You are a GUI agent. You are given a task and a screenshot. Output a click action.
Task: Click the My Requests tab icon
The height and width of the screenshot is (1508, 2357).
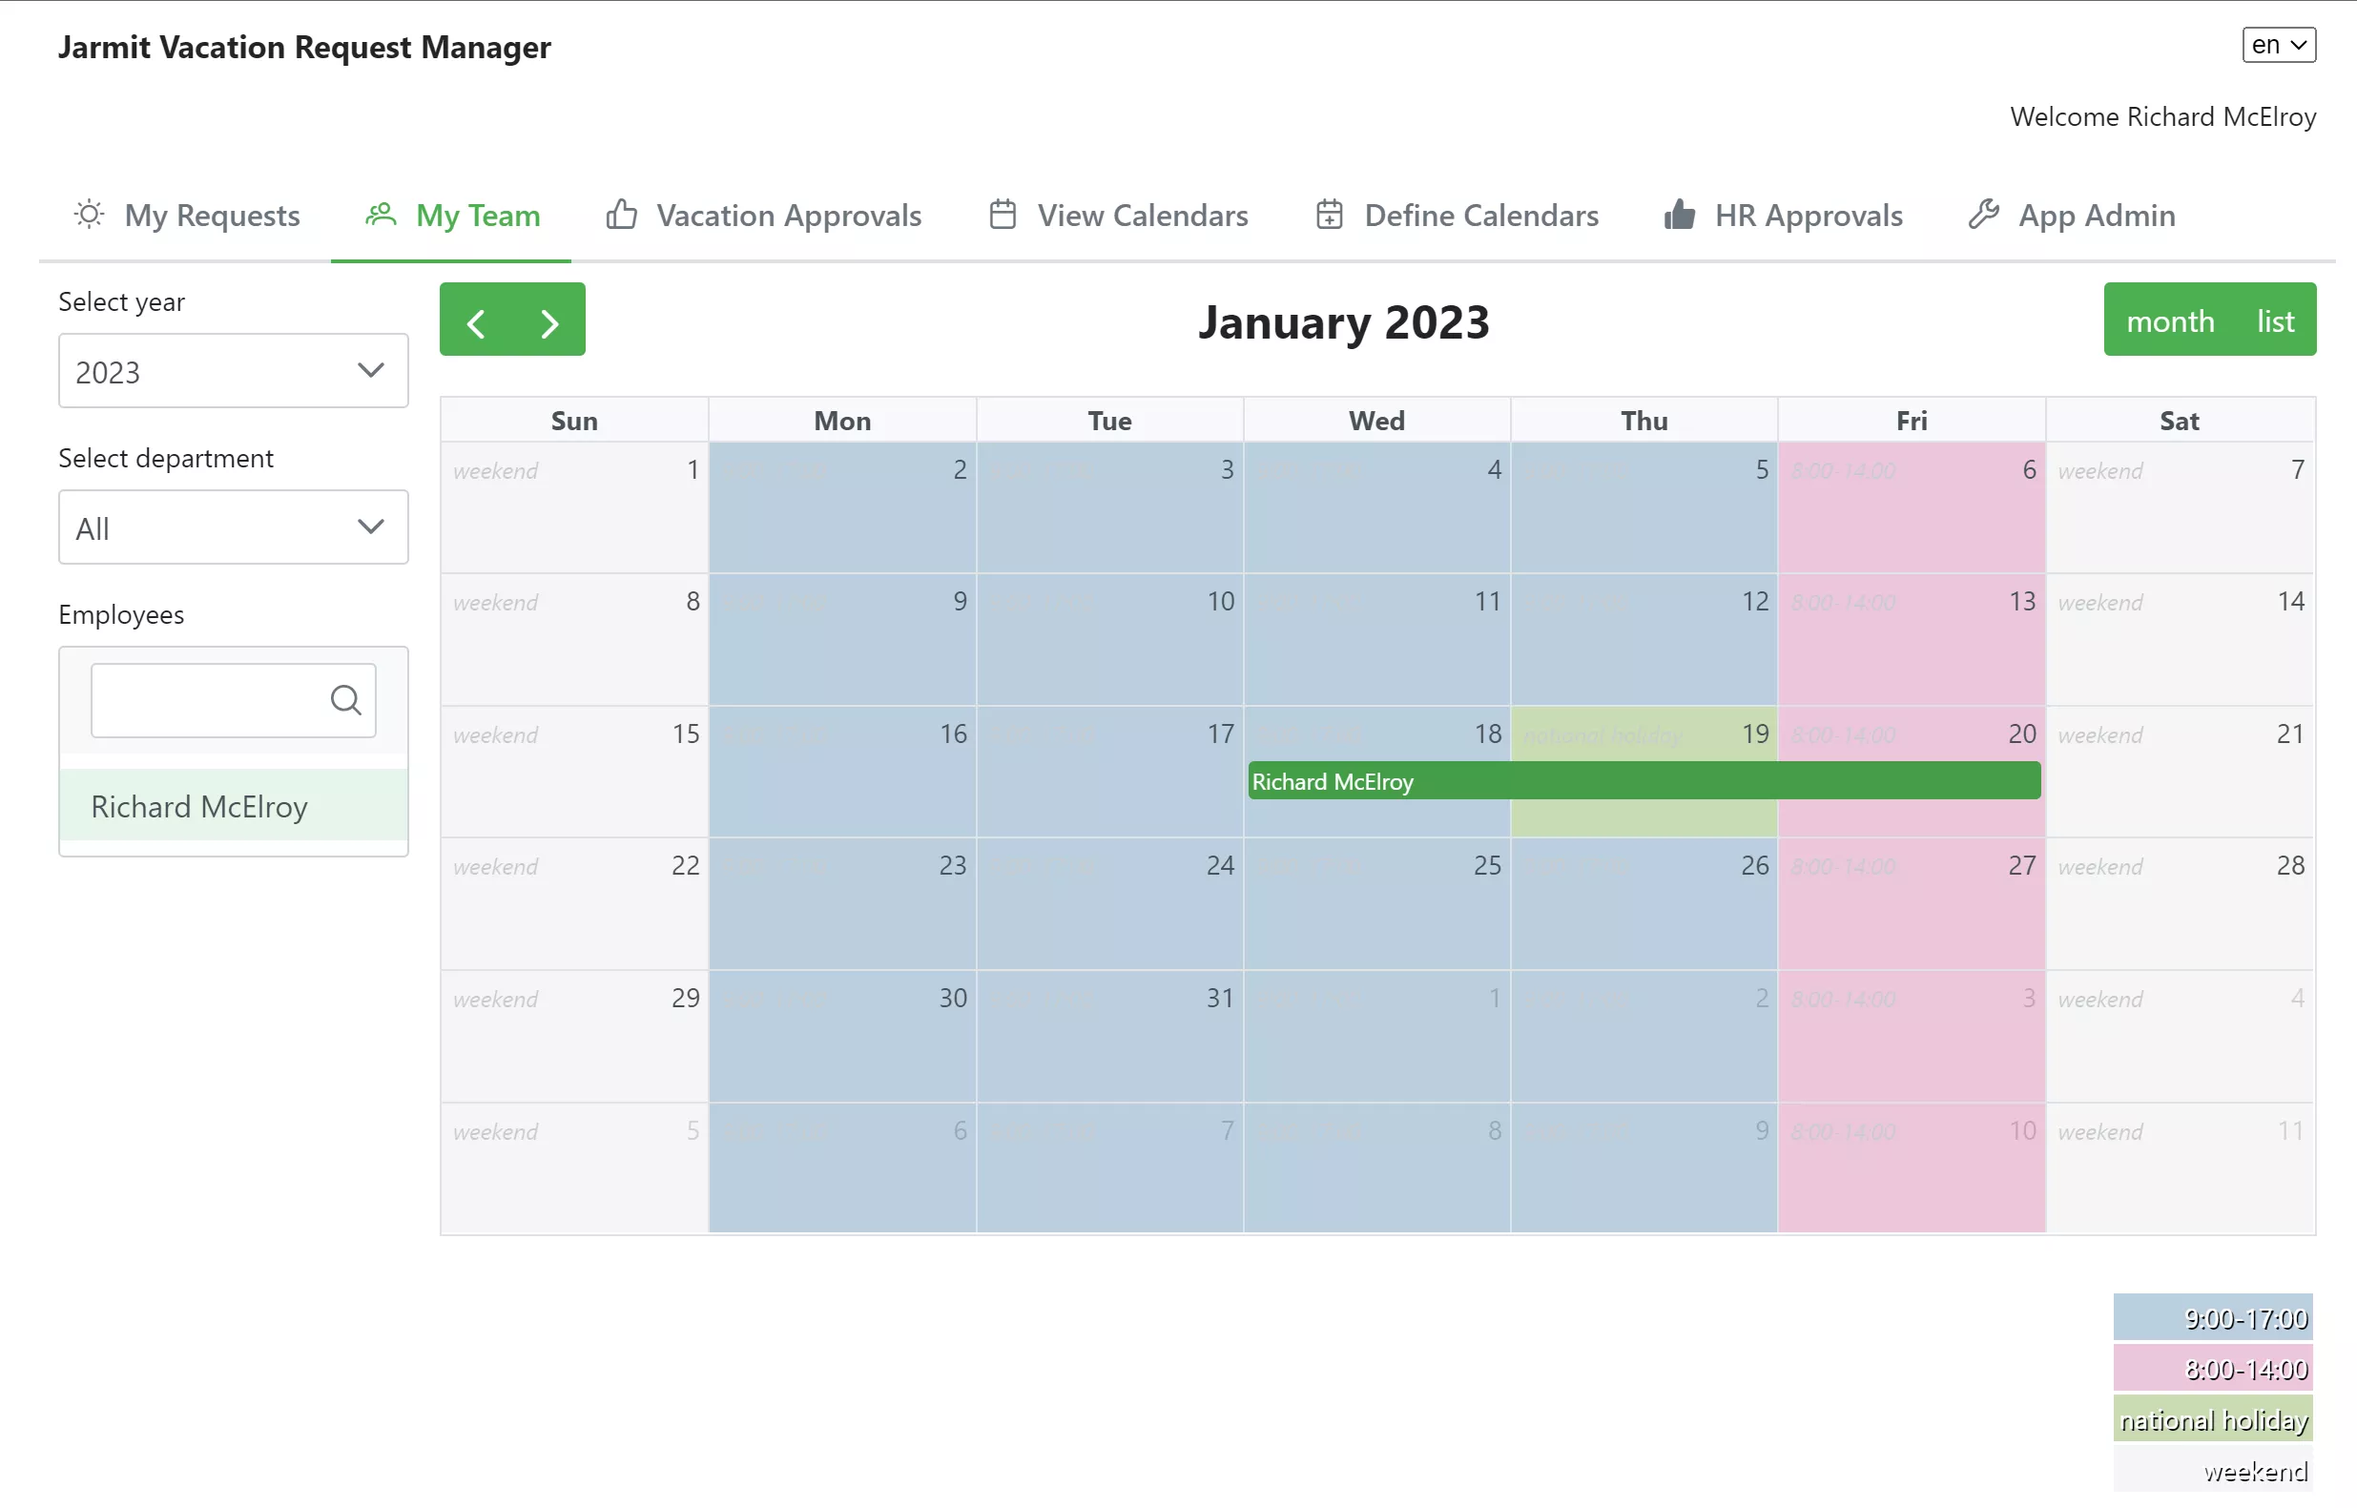tap(88, 215)
